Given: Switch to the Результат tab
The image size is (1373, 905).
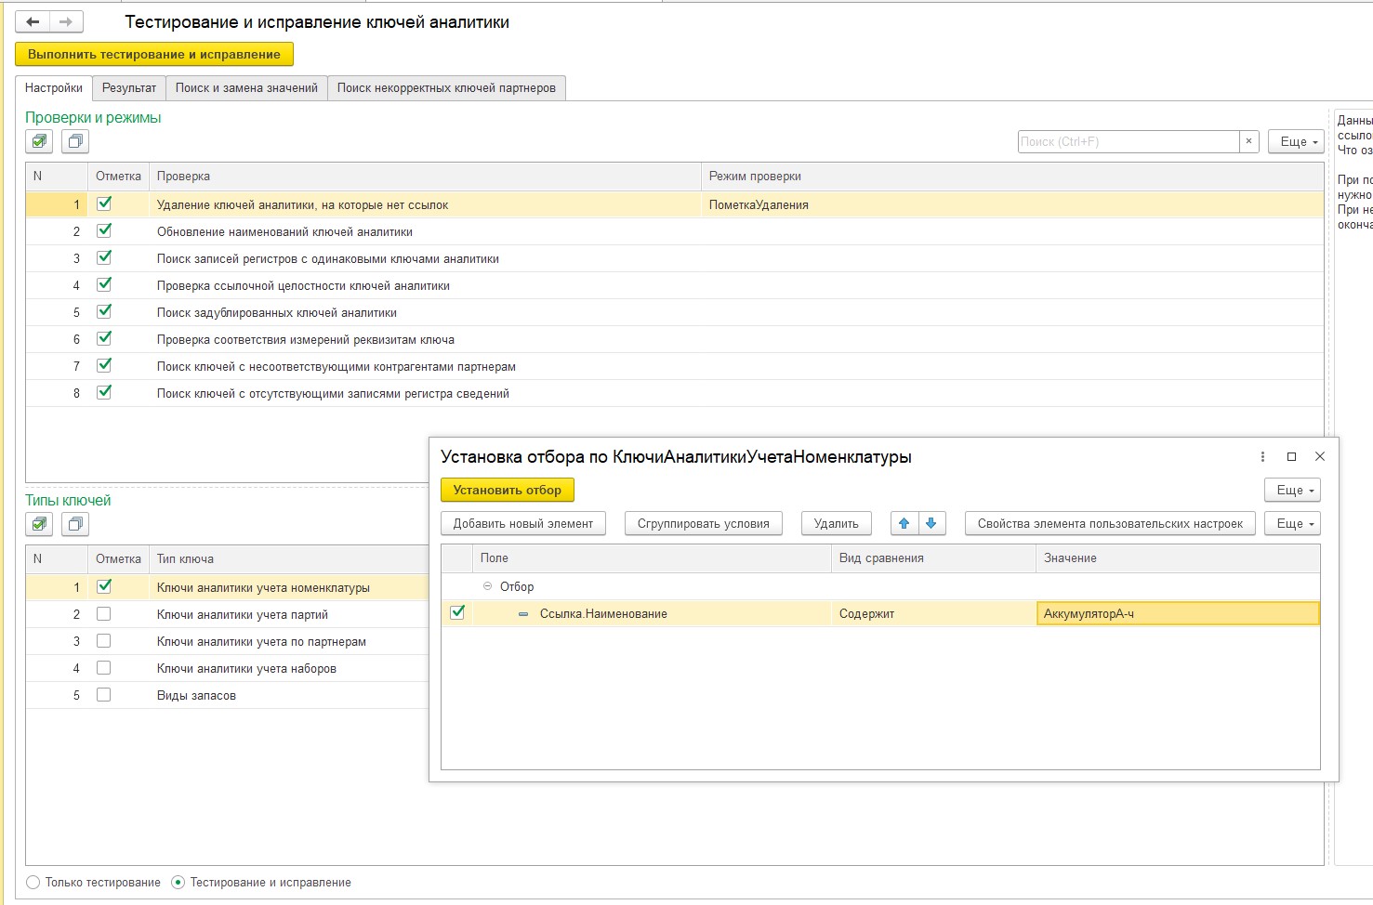Looking at the screenshot, I should pos(129,88).
